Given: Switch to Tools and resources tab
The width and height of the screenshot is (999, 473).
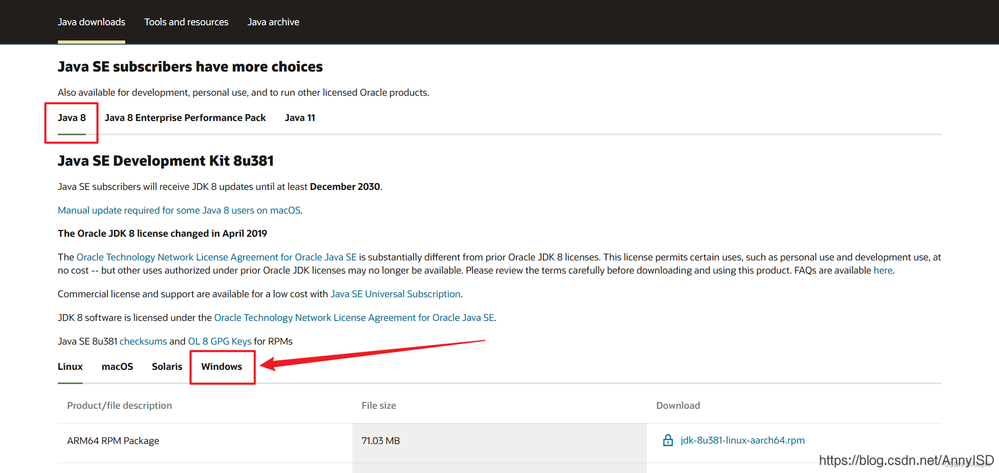Looking at the screenshot, I should click(186, 22).
